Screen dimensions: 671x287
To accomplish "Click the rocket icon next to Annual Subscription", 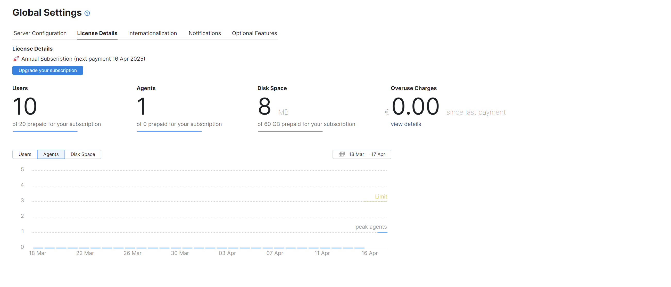I will point(16,59).
